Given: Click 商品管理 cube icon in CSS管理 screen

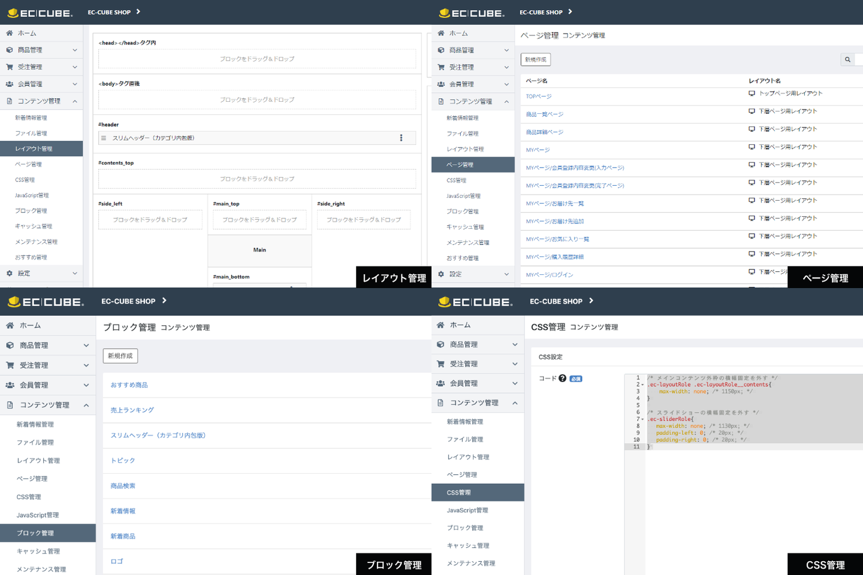Looking at the screenshot, I should 440,344.
